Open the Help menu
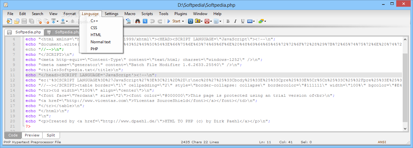413x148 pixels. (x=218, y=14)
